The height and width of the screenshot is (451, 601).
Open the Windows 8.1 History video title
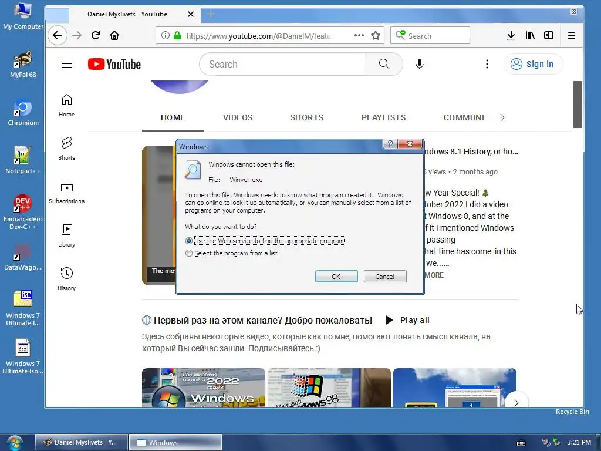click(471, 152)
